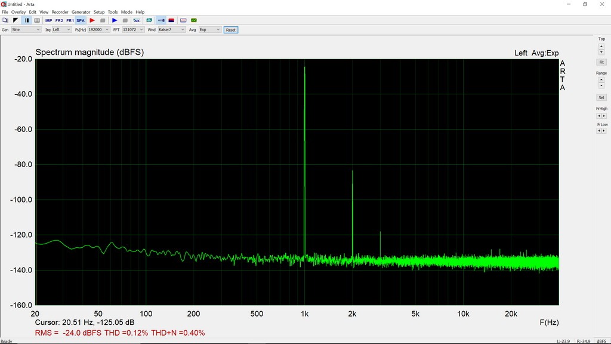Open the Gen signal type dropdown
Image resolution: width=611 pixels, height=344 pixels.
[26, 30]
